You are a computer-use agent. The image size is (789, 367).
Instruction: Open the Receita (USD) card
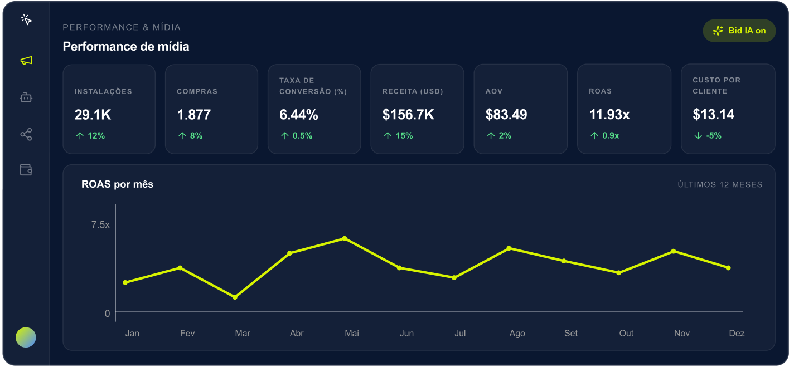(x=417, y=109)
